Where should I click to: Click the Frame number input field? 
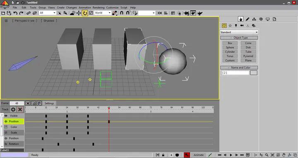[x=17, y=103]
